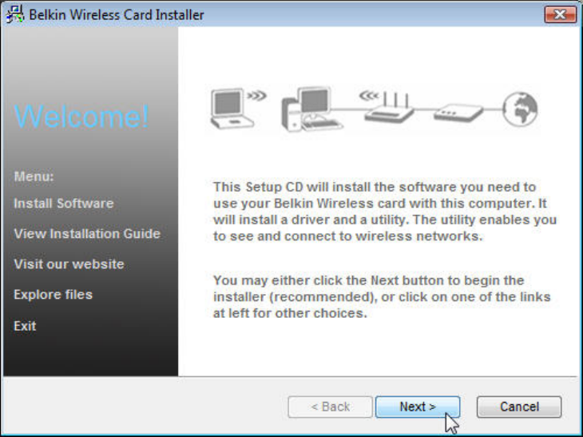Click the 'You may either click the Next' paragraph
Viewport: 583px width, 437px height.
(382, 296)
